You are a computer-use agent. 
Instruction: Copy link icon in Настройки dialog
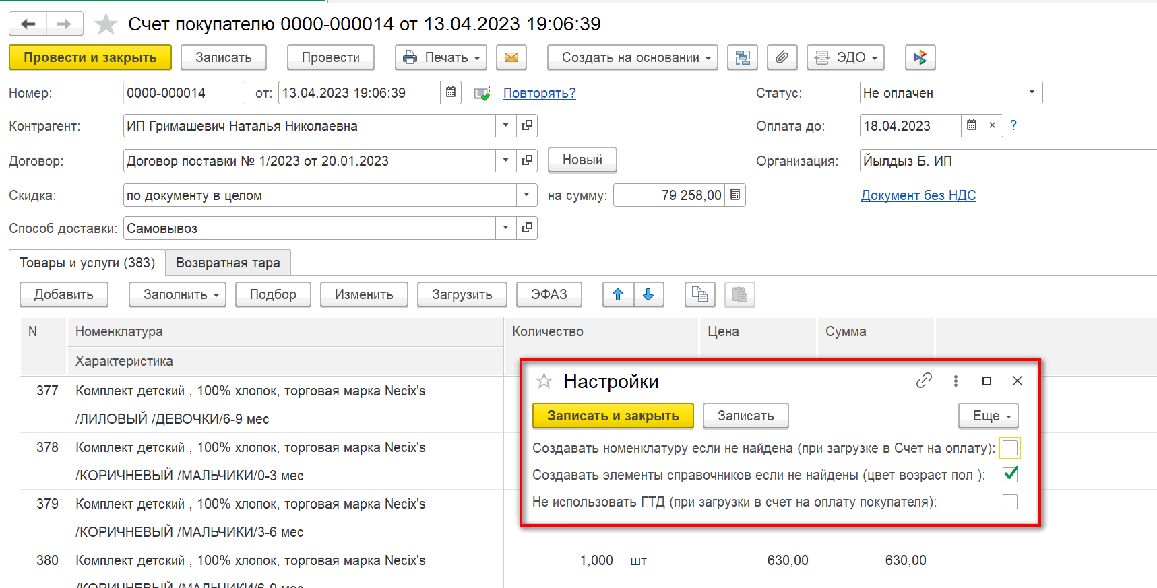point(924,381)
